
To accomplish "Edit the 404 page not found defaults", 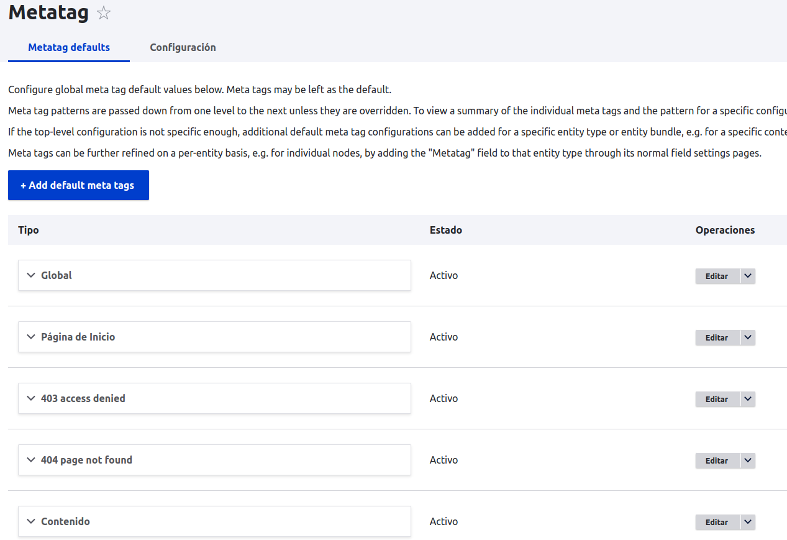I will coord(717,460).
